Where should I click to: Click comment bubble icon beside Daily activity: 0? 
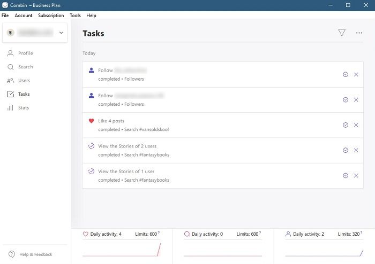click(187, 234)
